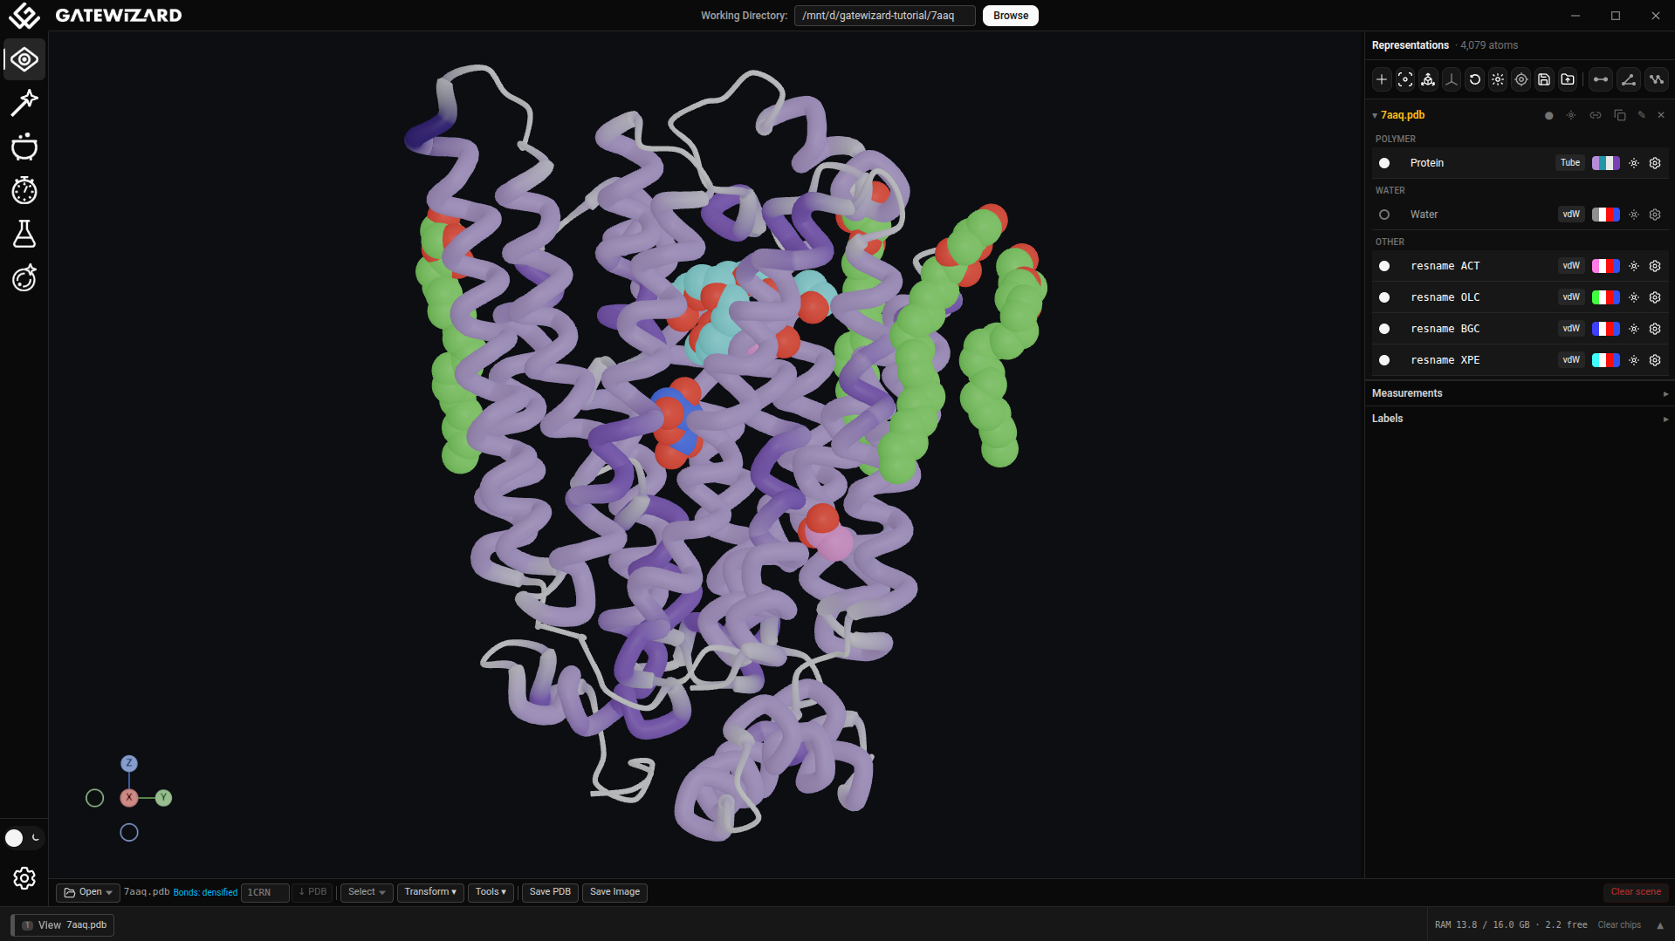1675x941 pixels.
Task: Collapse the 7aaq.pdb tree entry
Action: tap(1375, 115)
